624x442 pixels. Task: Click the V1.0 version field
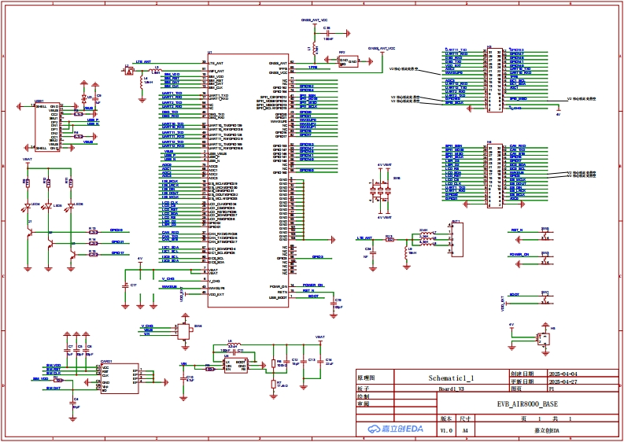point(446,431)
